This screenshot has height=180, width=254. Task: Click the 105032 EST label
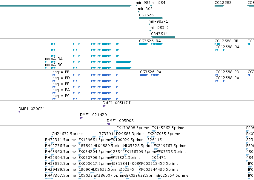tap(86, 176)
